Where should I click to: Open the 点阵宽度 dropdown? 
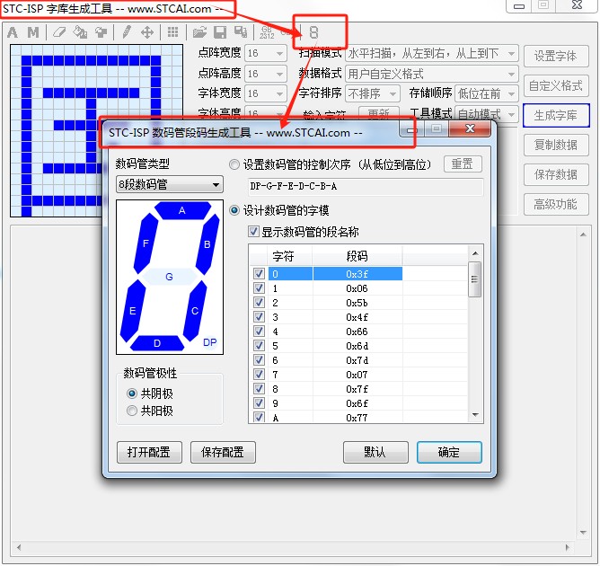266,53
